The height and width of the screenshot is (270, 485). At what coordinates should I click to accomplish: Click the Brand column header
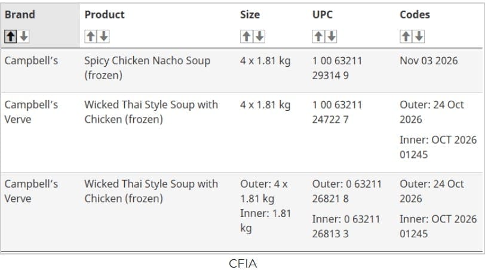tap(20, 14)
